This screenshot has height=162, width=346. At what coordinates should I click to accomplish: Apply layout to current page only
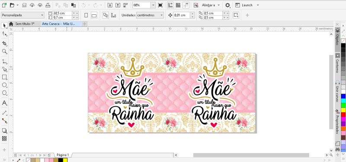(114, 15)
